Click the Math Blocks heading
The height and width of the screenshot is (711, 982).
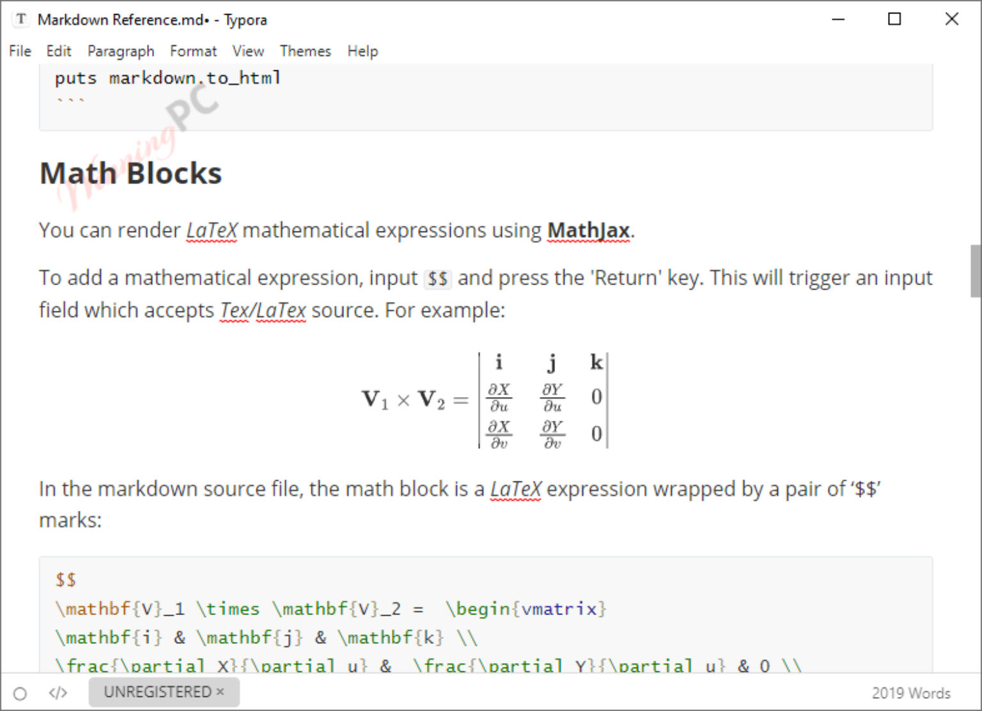(x=130, y=173)
